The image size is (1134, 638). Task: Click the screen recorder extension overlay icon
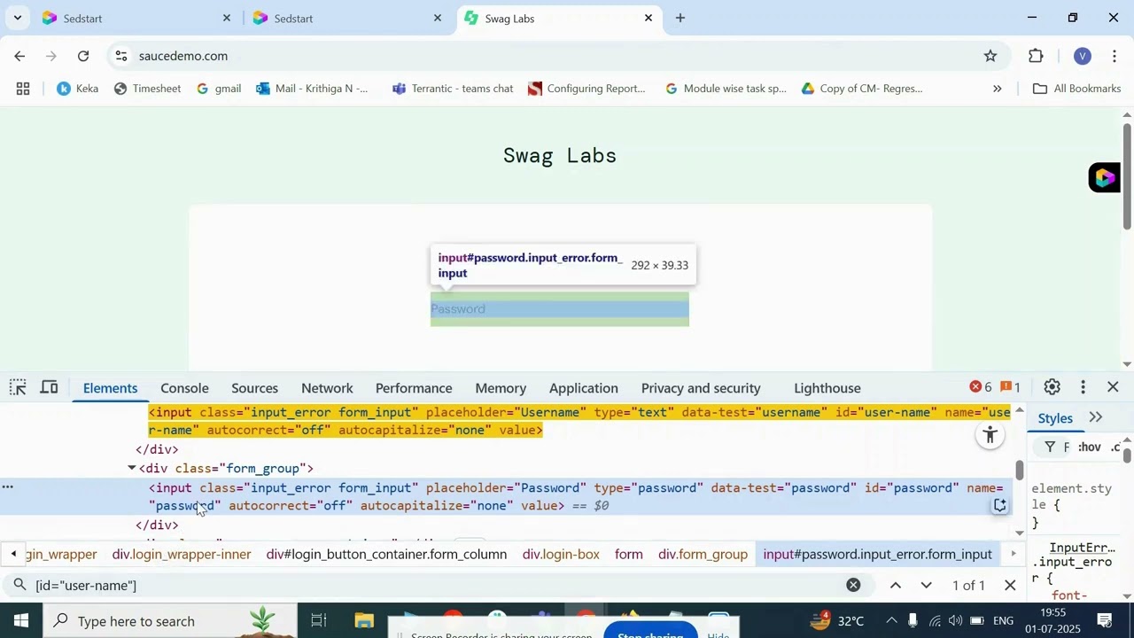tap(1104, 177)
